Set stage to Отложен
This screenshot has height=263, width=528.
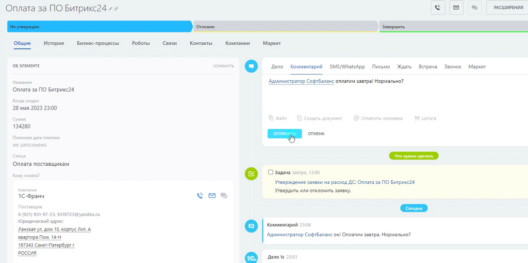[286, 27]
